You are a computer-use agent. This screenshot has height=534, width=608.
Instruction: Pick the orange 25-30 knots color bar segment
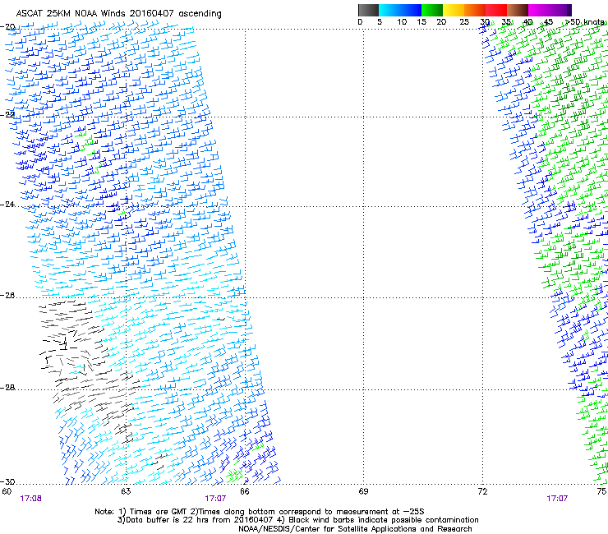(x=475, y=10)
